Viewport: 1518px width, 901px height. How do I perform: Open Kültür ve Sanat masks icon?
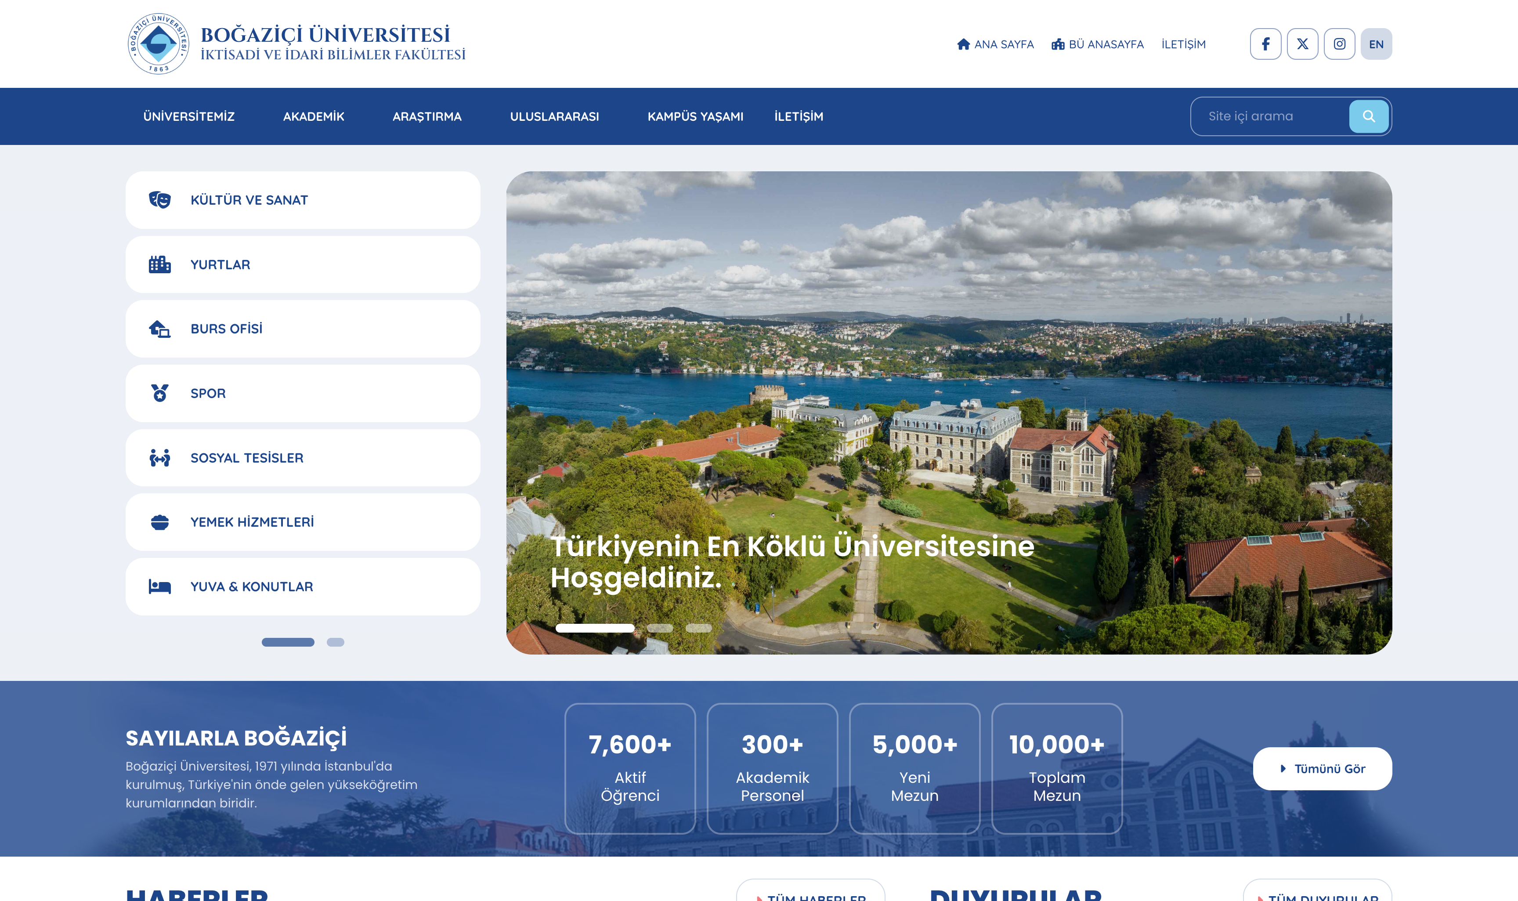pyautogui.click(x=159, y=200)
